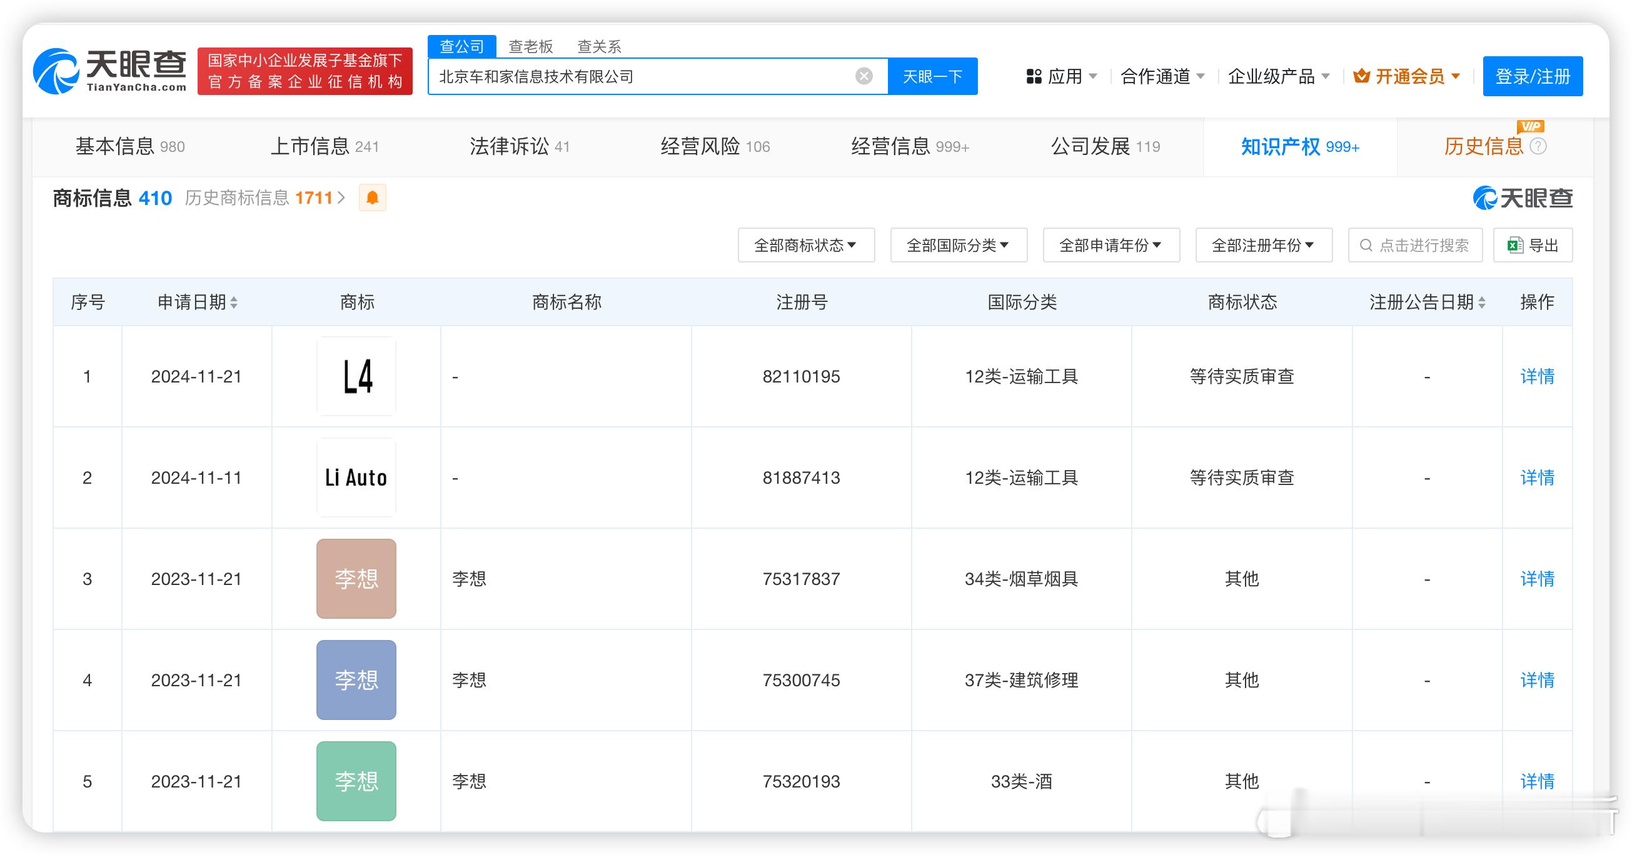This screenshot has height=855, width=1632.
Task: Click the magnifier in trademark search box
Action: 1366,245
